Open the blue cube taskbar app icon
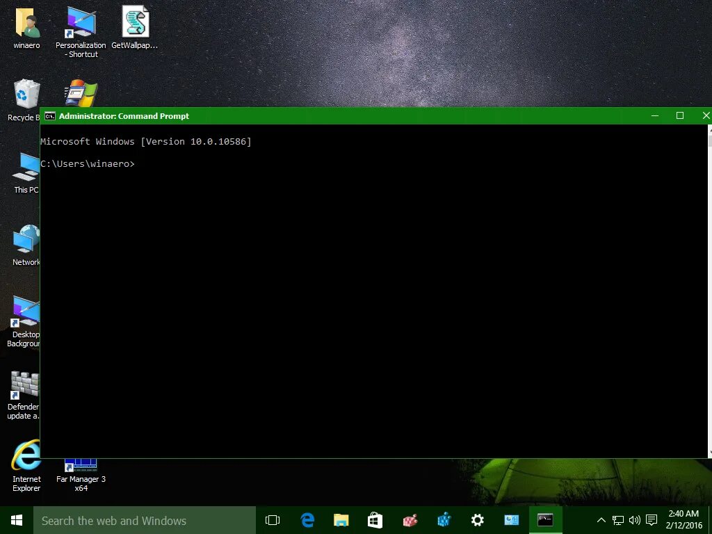The image size is (712, 534). [x=444, y=520]
